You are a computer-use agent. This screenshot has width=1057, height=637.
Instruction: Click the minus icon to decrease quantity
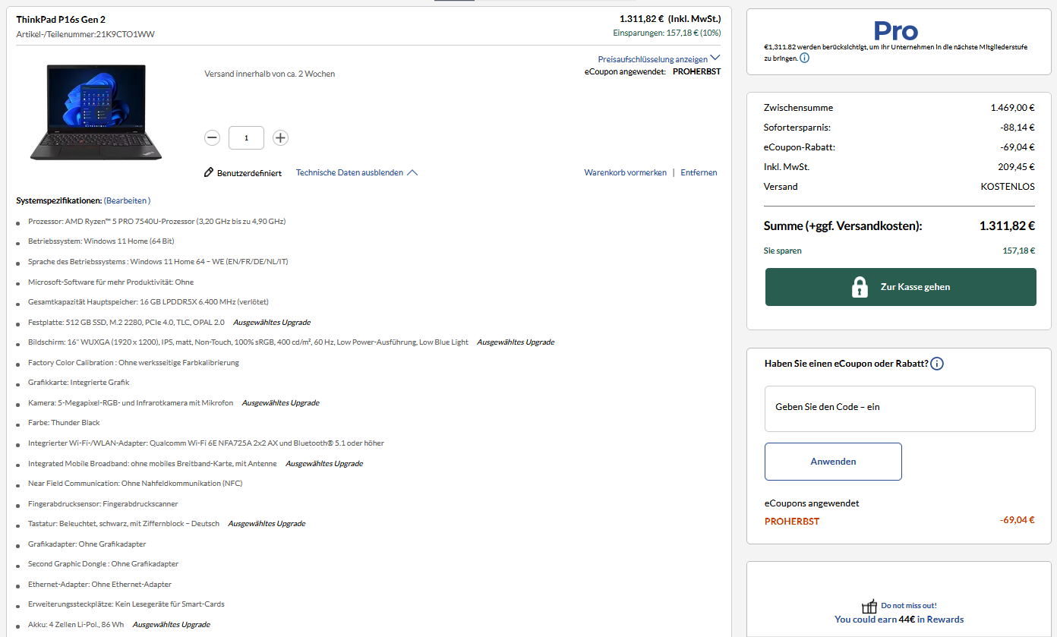click(x=212, y=137)
